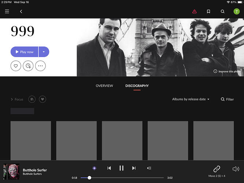244x183 pixels.
Task: Click the Move 2 (S) + 4 zone label
Action: point(217,176)
